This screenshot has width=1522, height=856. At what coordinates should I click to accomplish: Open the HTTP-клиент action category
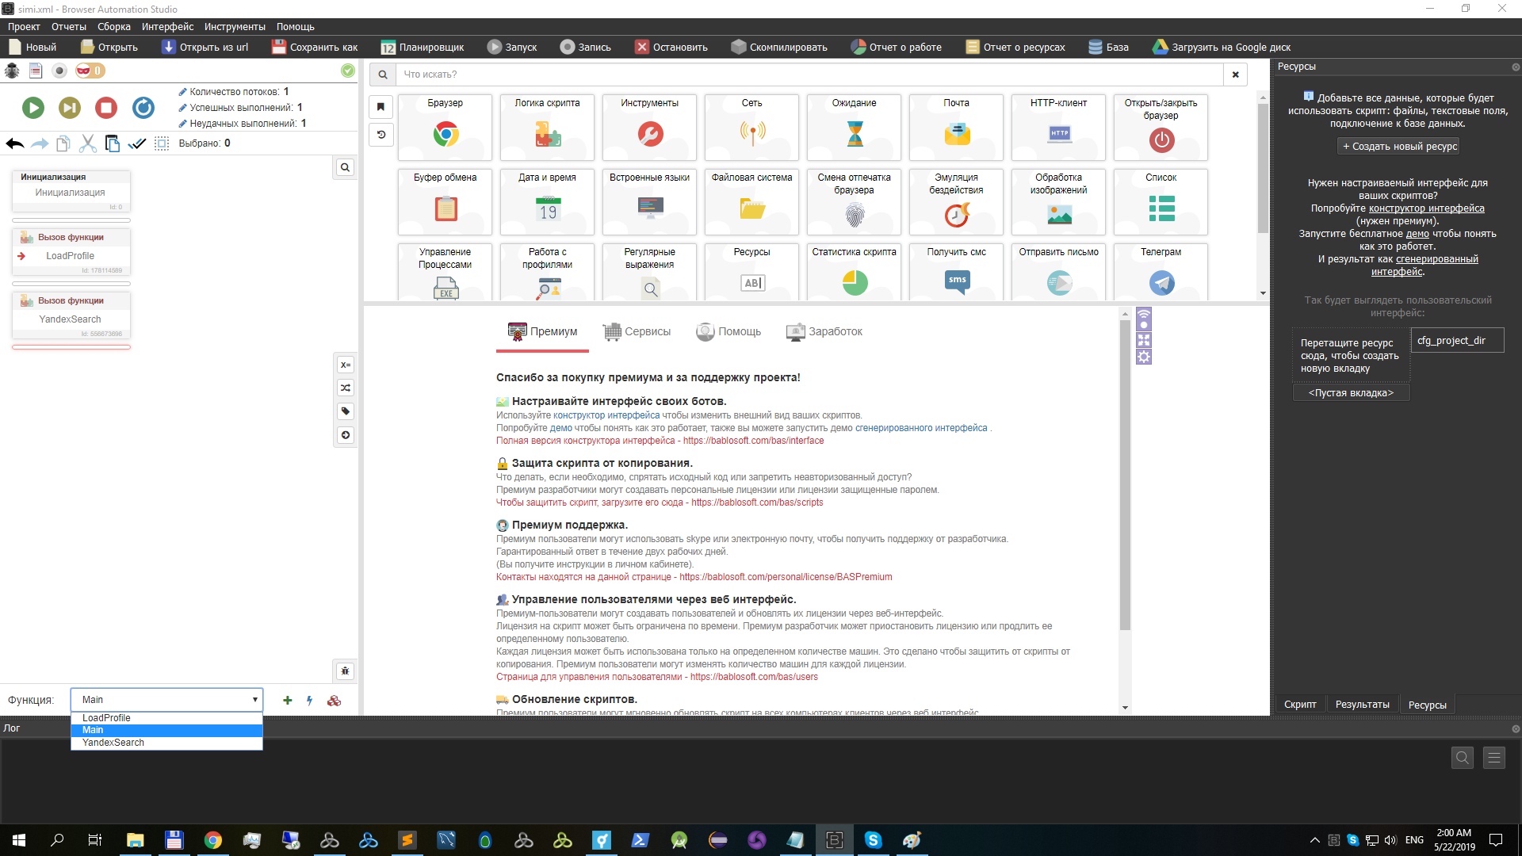tap(1058, 127)
